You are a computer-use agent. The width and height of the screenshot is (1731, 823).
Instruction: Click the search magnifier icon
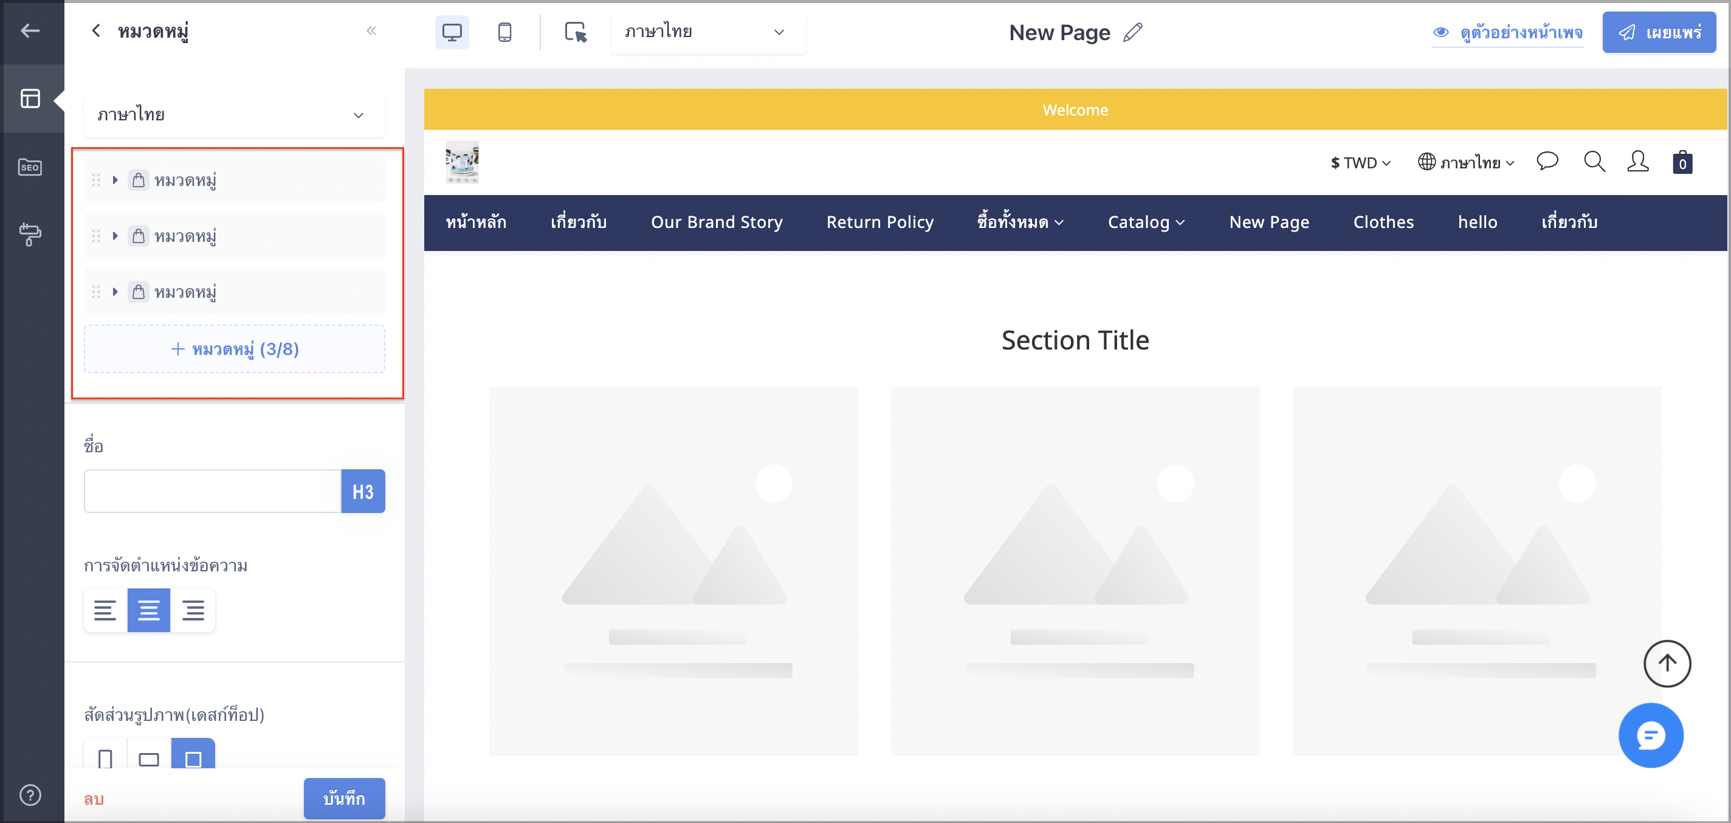pyautogui.click(x=1594, y=161)
